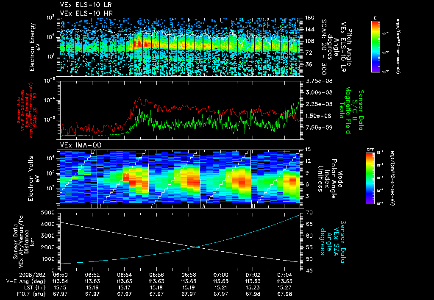Select the 'VEx ELS-10 HR' title text
Image resolution: width=434 pixels, height=300 pixels.
pyautogui.click(x=86, y=13)
